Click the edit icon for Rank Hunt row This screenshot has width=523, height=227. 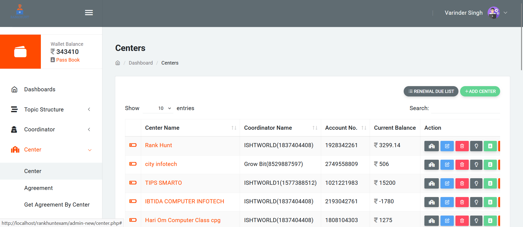(447, 146)
